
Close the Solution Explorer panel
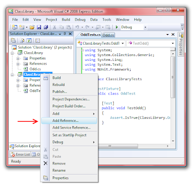pos(70,34)
